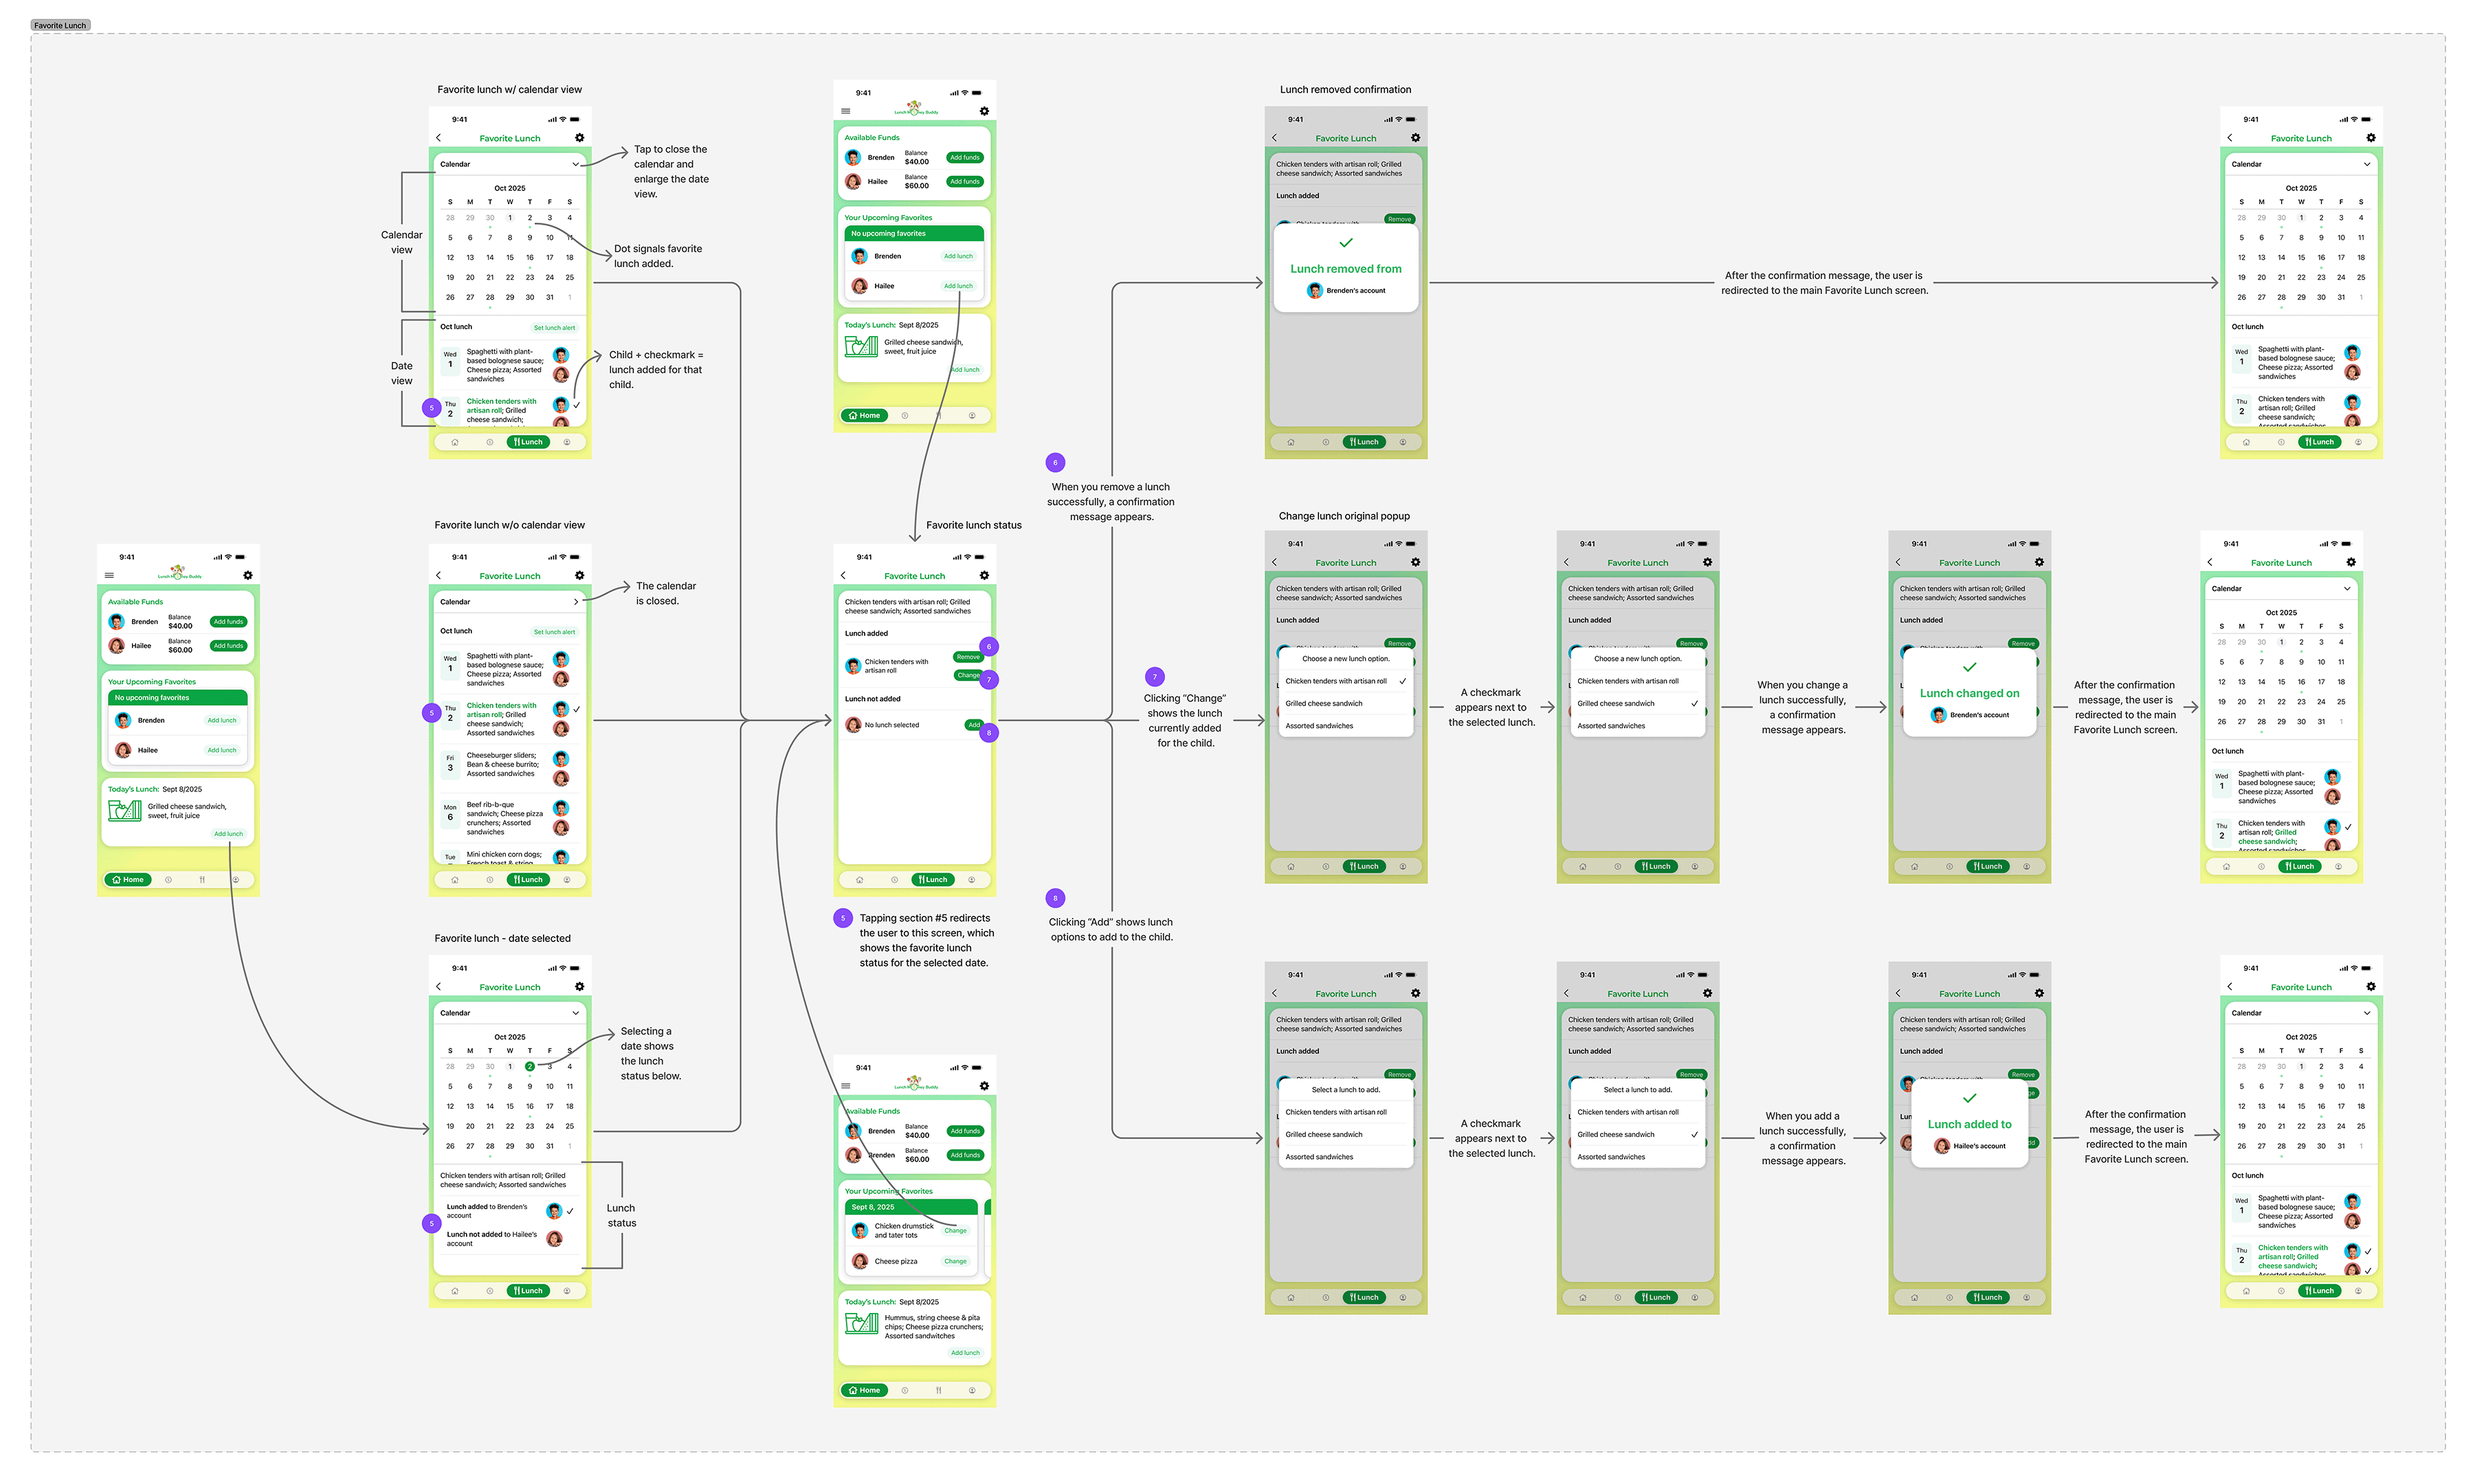Click purple annotation marker 7 above Clicking Change note

pos(1155,677)
